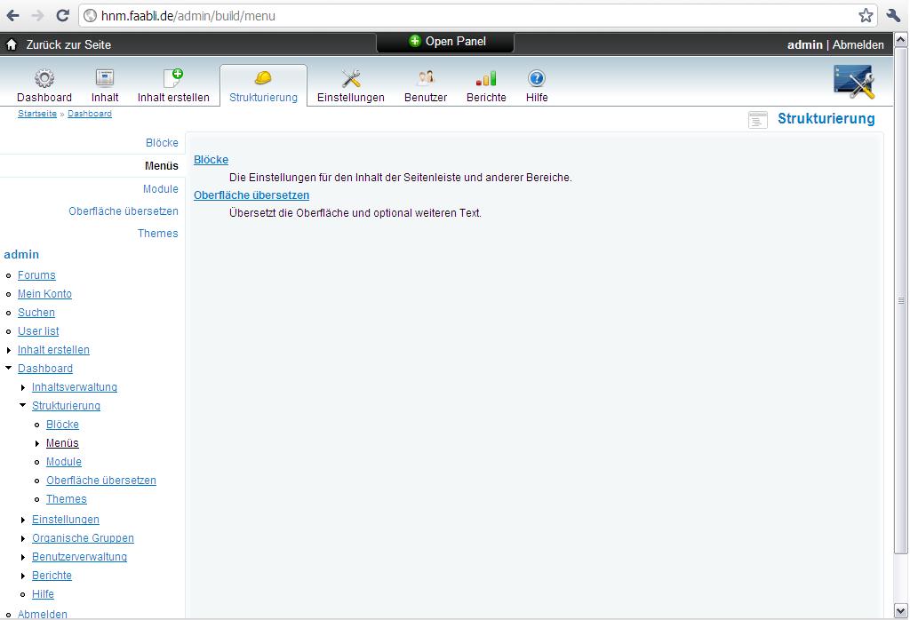Select the Einstellungen tools icon
Screen dimensions: 910x620
[x=351, y=78]
